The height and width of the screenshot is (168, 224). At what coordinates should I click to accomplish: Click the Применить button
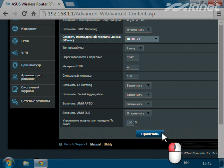(150, 134)
